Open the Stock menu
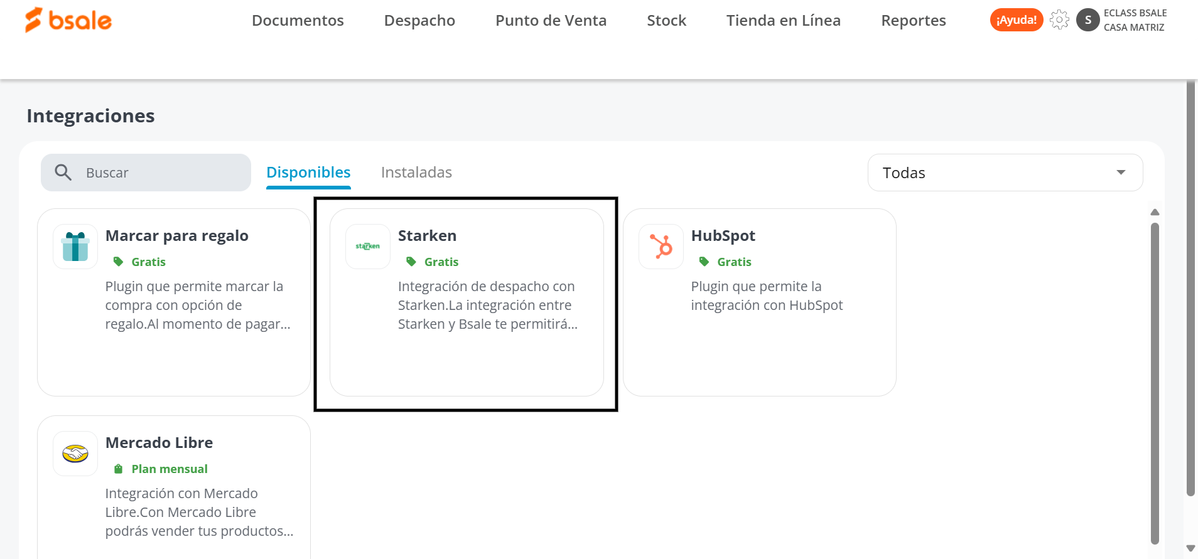The height and width of the screenshot is (559, 1198). click(666, 21)
